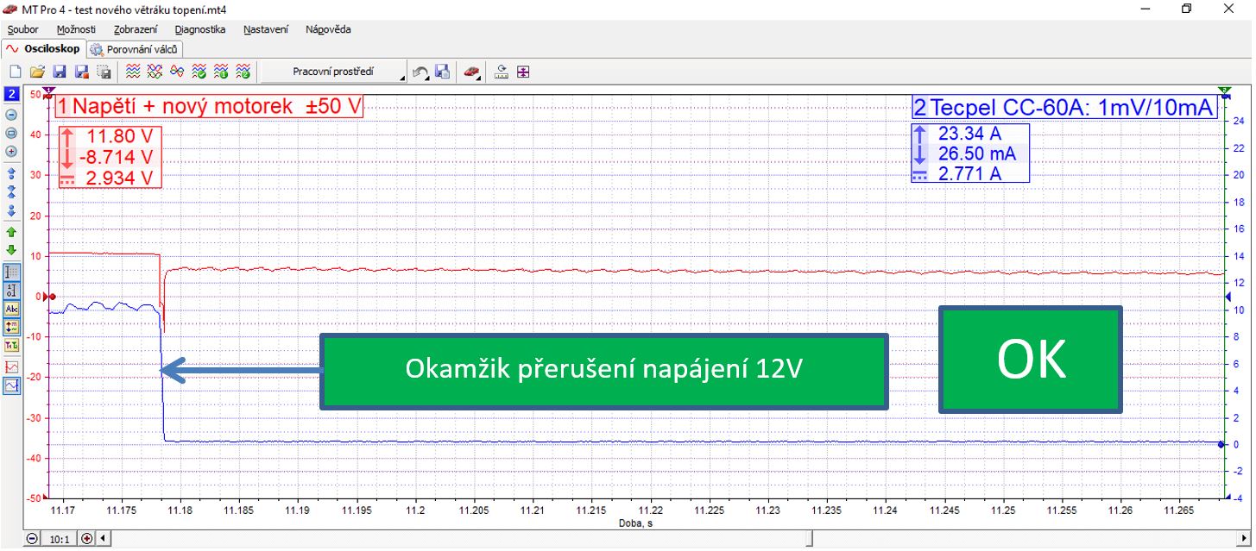Click the sidebar zoom reset circle button
The height and width of the screenshot is (551, 1256).
tap(12, 133)
